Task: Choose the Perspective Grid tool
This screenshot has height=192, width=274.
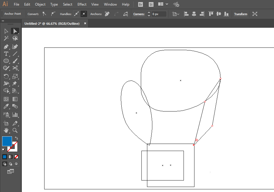Action: click(15, 91)
